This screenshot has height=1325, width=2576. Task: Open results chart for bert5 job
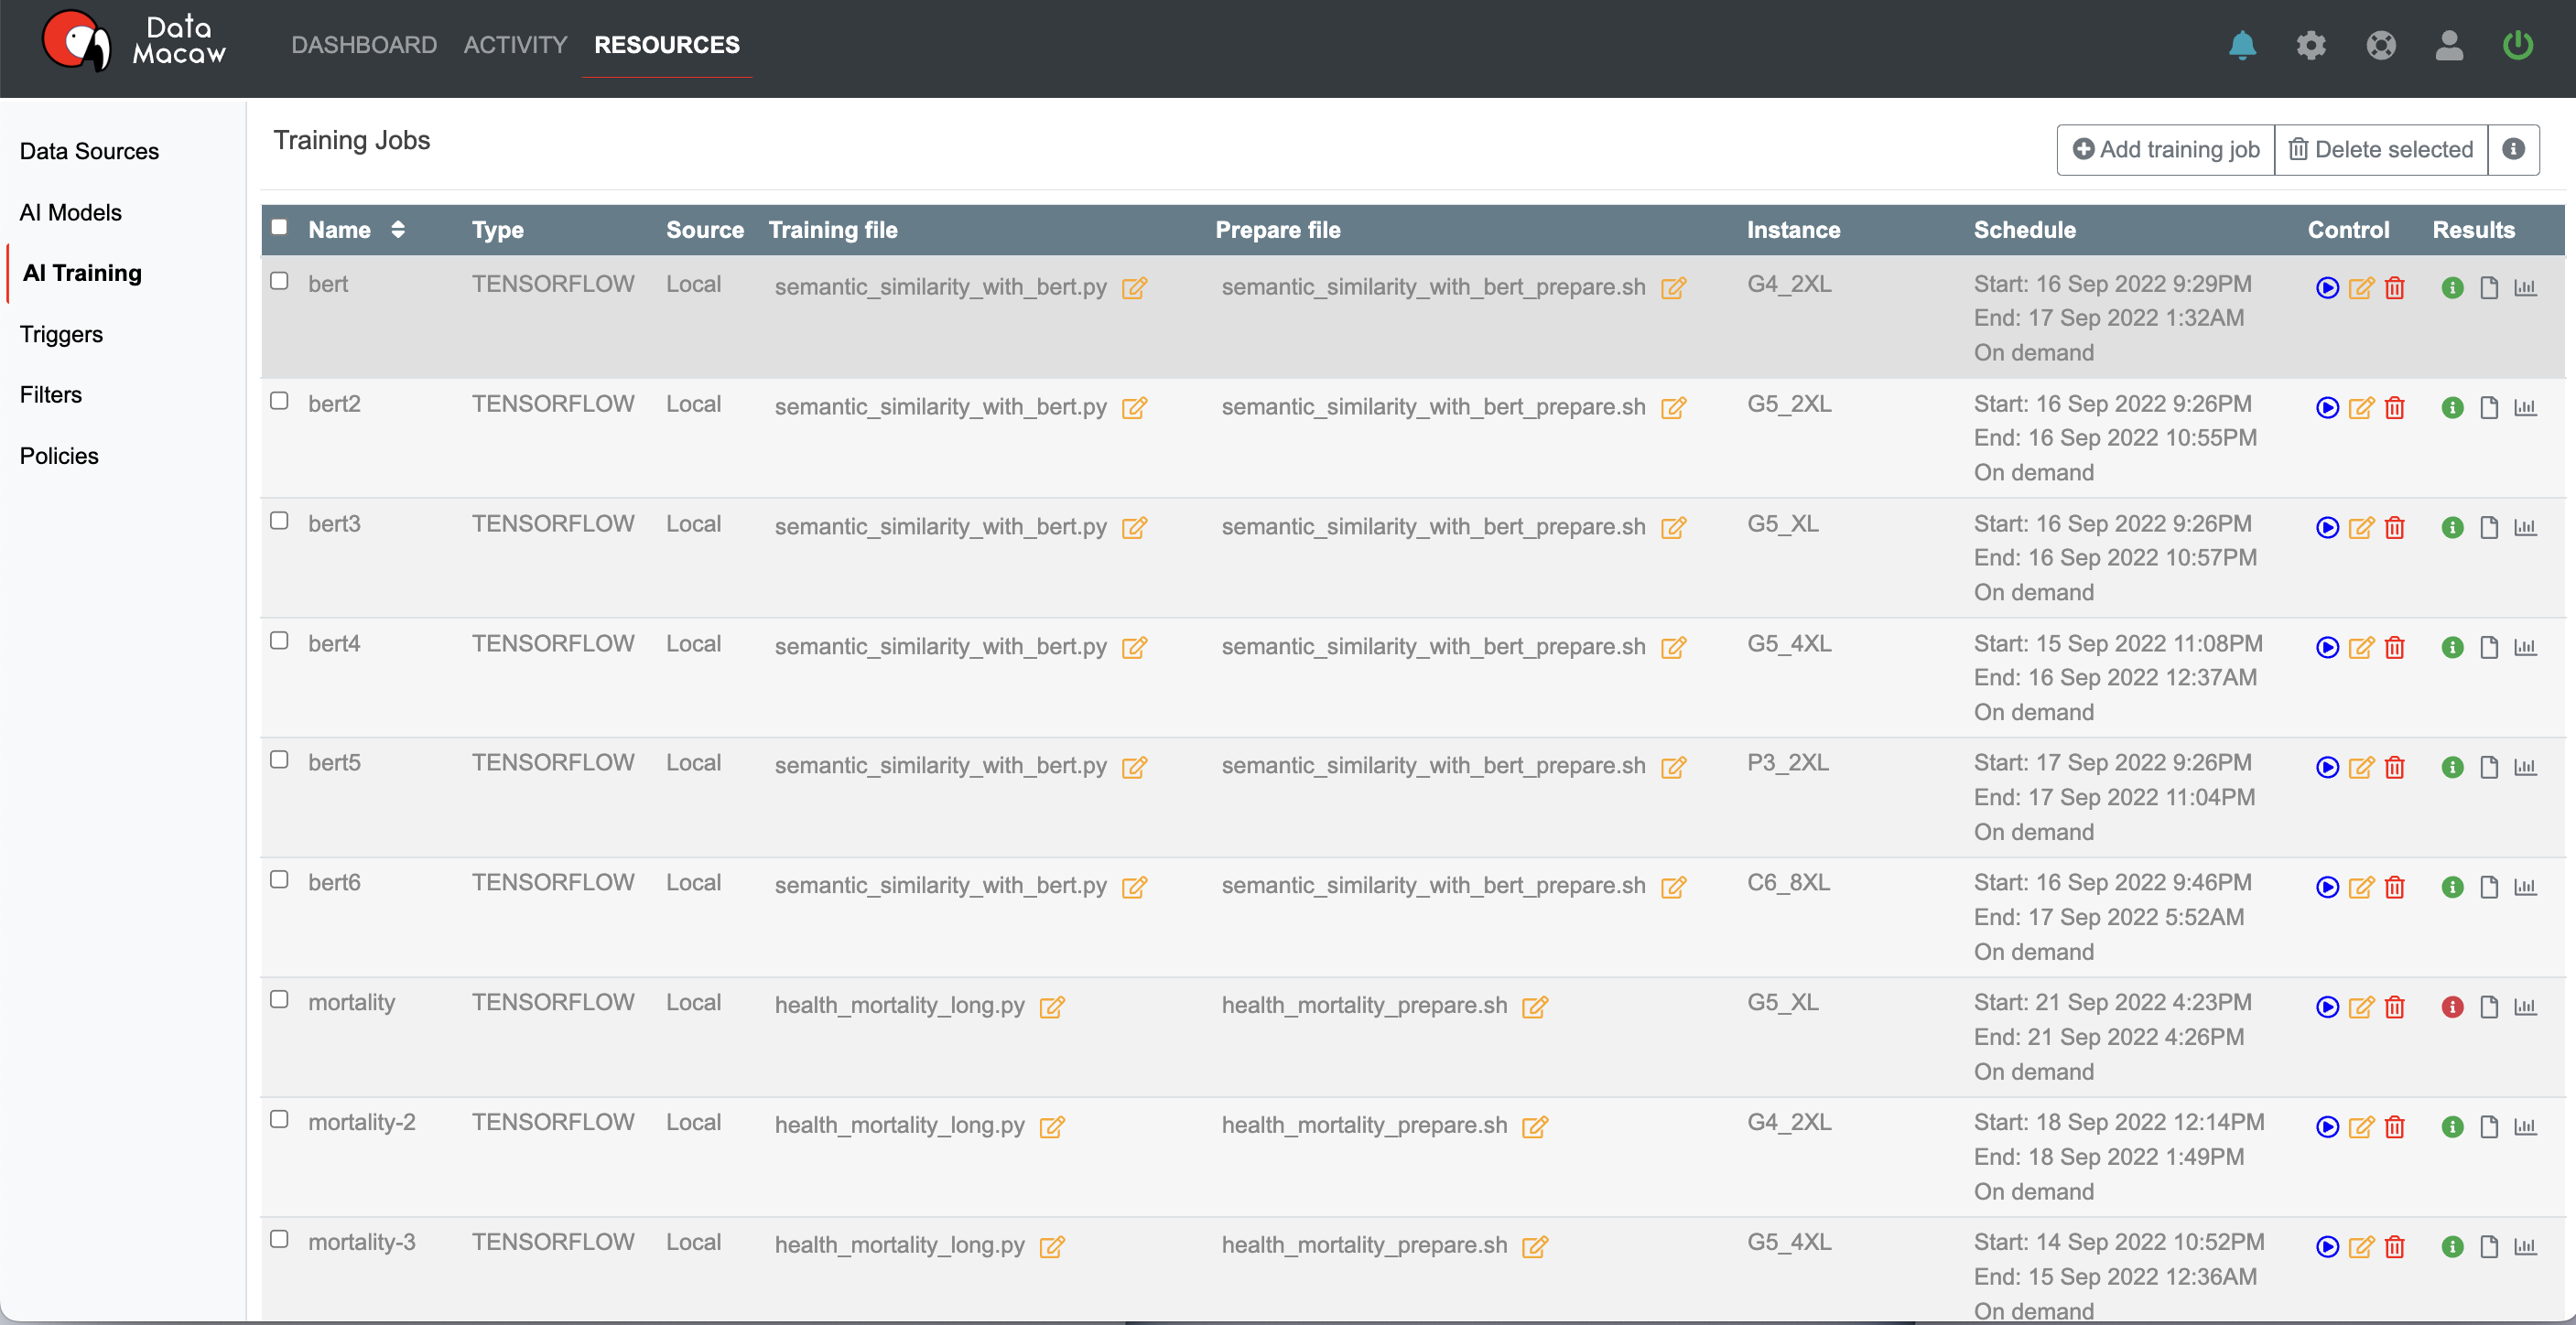click(x=2525, y=768)
